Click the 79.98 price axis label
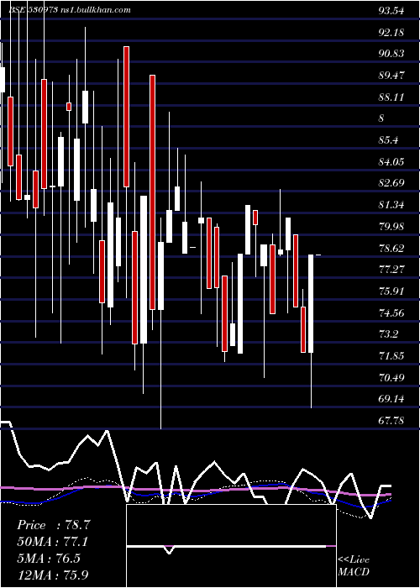Screen dimensions: 420x588 click(391, 227)
